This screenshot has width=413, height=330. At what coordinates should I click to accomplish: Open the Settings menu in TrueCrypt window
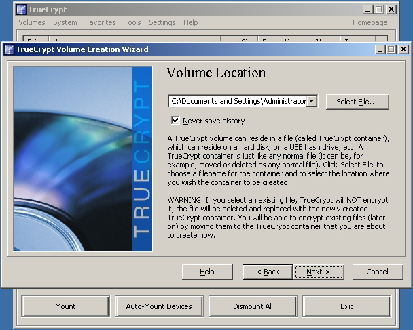pyautogui.click(x=162, y=22)
